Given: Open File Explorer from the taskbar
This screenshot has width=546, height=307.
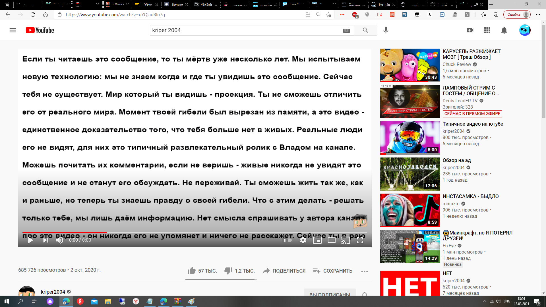Looking at the screenshot, I should [108, 301].
